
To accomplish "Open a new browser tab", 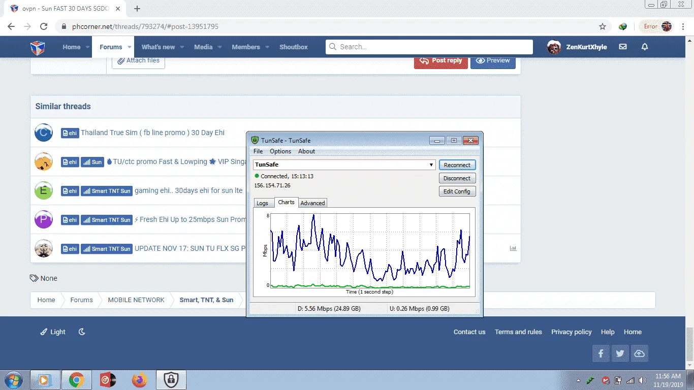I will point(137,9).
